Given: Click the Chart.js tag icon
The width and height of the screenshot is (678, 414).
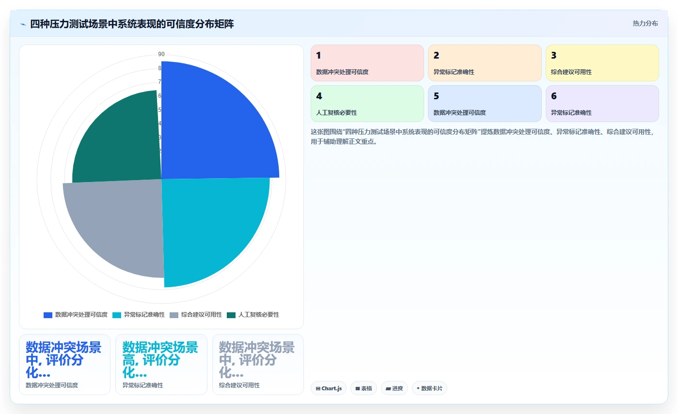Looking at the screenshot, I should [x=318, y=388].
